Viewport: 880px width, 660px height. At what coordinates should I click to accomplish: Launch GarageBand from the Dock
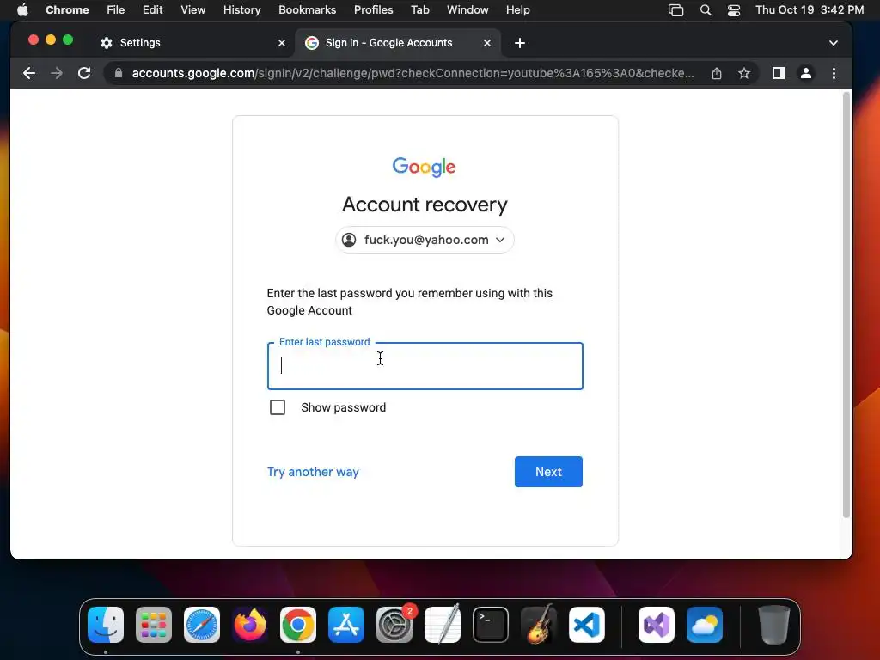(539, 625)
